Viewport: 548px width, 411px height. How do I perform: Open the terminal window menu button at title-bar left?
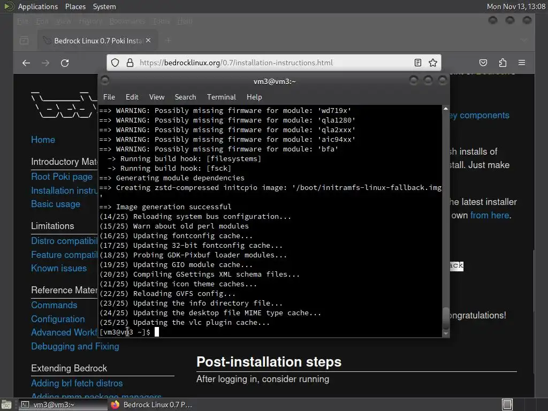105,81
